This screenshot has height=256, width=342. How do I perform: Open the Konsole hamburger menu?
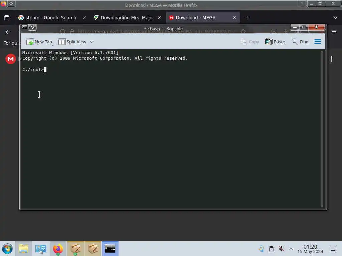click(318, 42)
